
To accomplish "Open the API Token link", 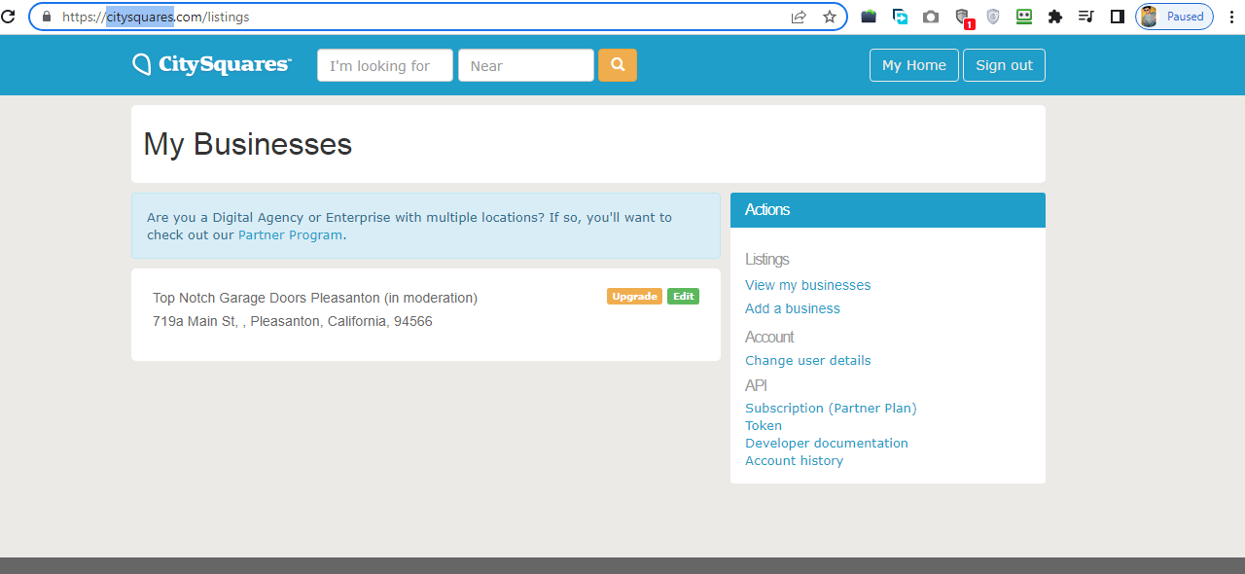I will pyautogui.click(x=764, y=425).
